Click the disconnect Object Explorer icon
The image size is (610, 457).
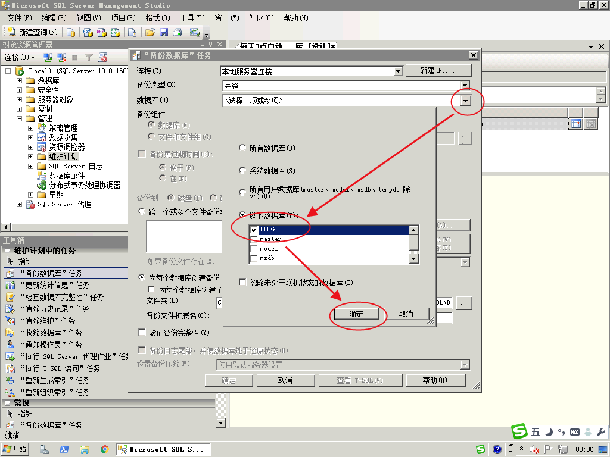[x=61, y=58]
